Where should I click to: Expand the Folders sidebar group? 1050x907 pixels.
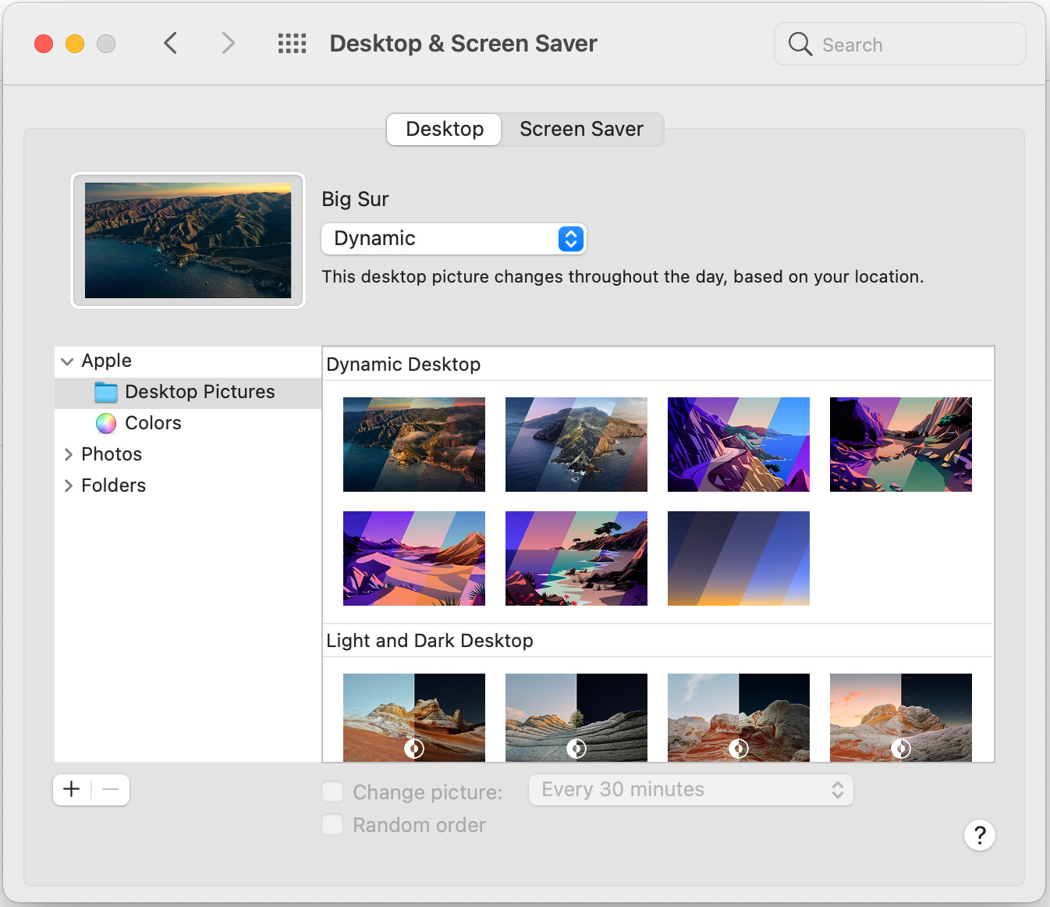point(68,486)
